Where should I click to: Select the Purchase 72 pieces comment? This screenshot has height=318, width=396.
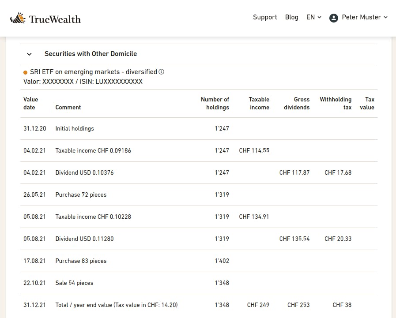(x=81, y=195)
